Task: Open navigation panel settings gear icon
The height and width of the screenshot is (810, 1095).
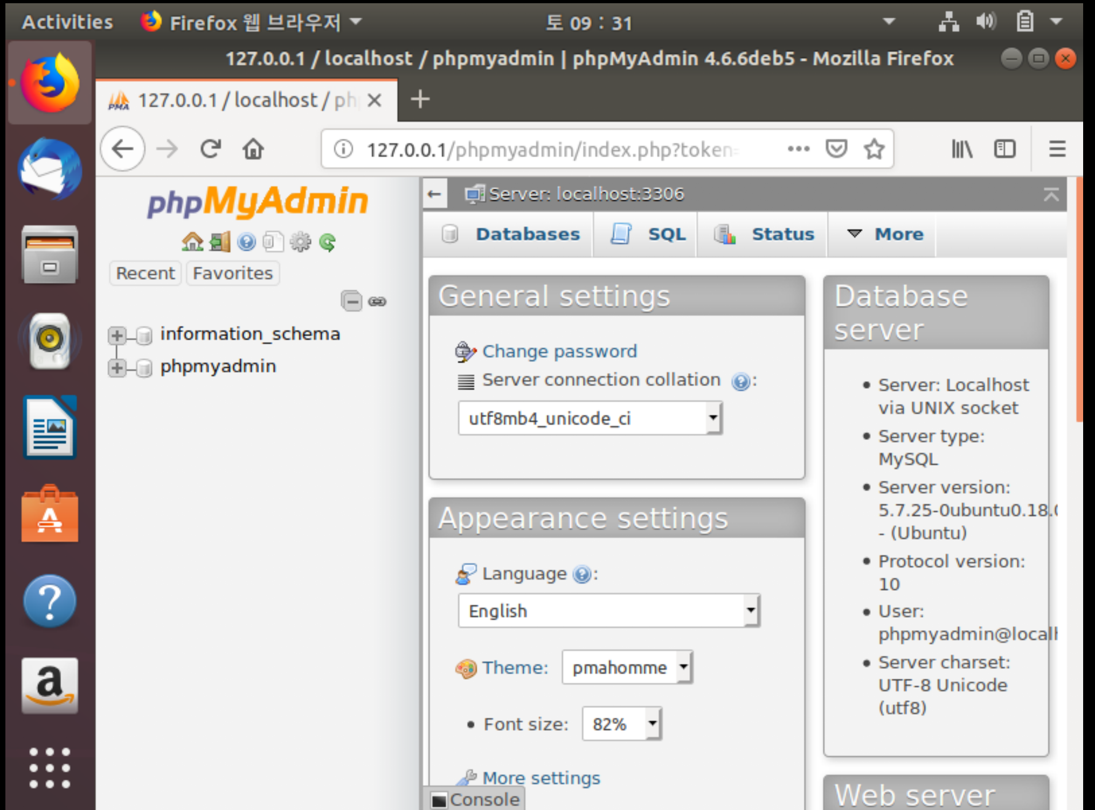Action: click(300, 242)
